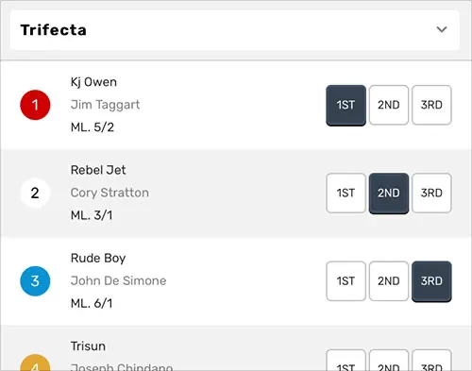Click the red number 1 saddle badge

pyautogui.click(x=35, y=105)
